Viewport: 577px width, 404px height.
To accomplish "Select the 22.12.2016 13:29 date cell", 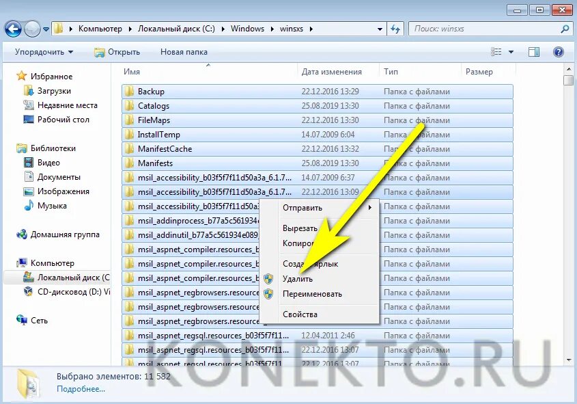I will click(330, 92).
